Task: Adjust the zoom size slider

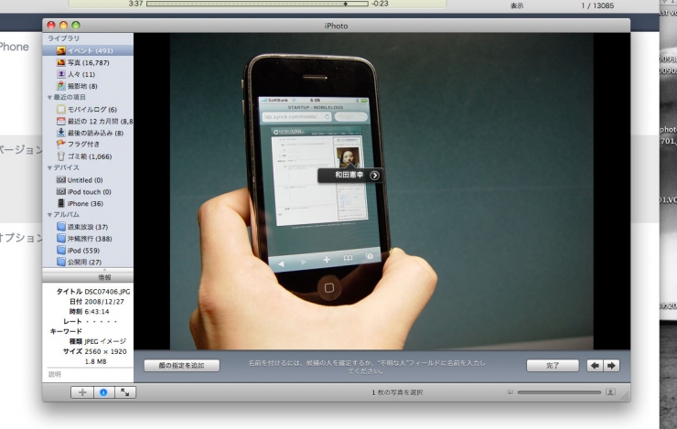Action: [559, 392]
